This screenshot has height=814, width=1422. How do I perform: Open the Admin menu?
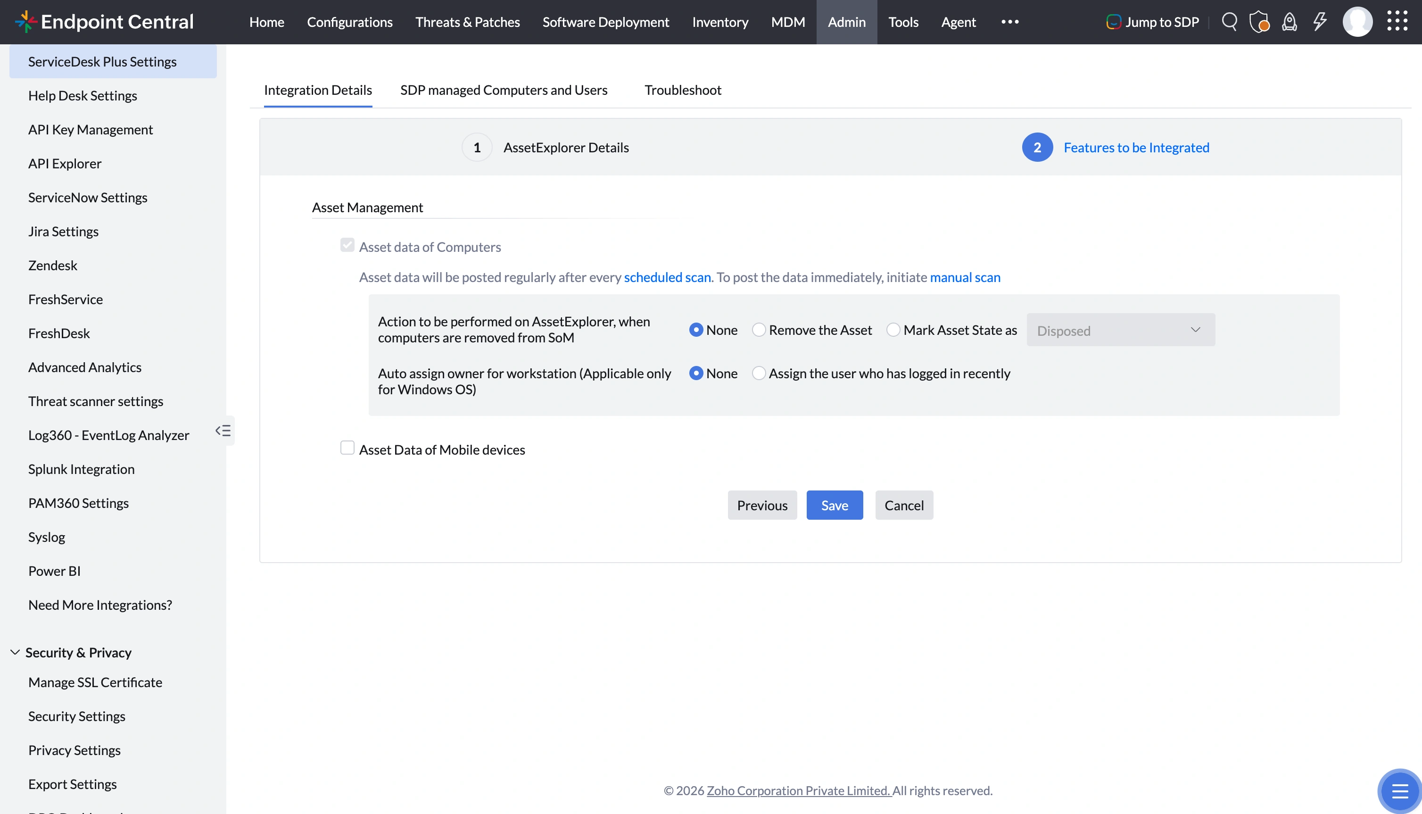846,22
